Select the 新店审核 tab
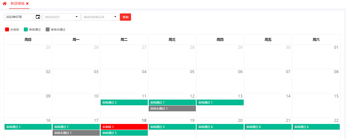 (18, 4)
